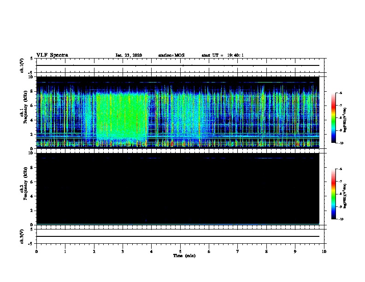Click the '4' kHz tick on ch.2 axis
The width and height of the screenshot is (365, 282).
pyautogui.click(x=32, y=196)
